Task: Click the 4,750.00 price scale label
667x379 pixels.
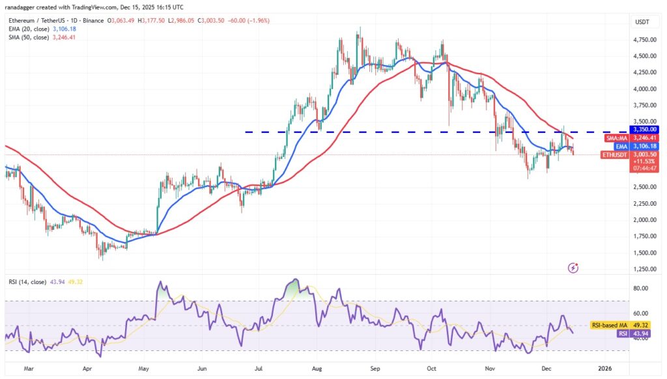Action: 644,40
